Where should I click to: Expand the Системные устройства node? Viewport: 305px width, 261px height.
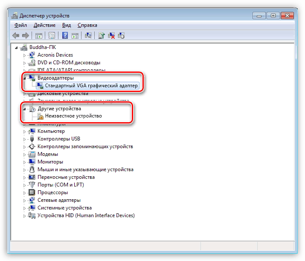pyautogui.click(x=24, y=208)
